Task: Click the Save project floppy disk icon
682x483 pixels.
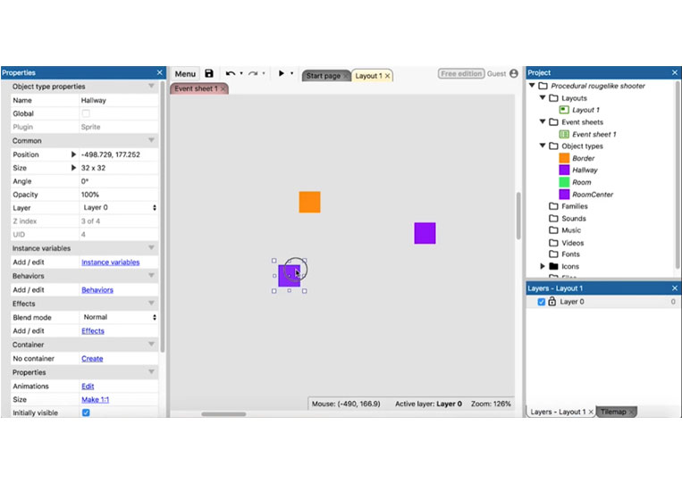Action: [x=209, y=73]
